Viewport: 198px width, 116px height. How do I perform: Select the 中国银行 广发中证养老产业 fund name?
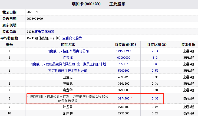click(x=68, y=98)
